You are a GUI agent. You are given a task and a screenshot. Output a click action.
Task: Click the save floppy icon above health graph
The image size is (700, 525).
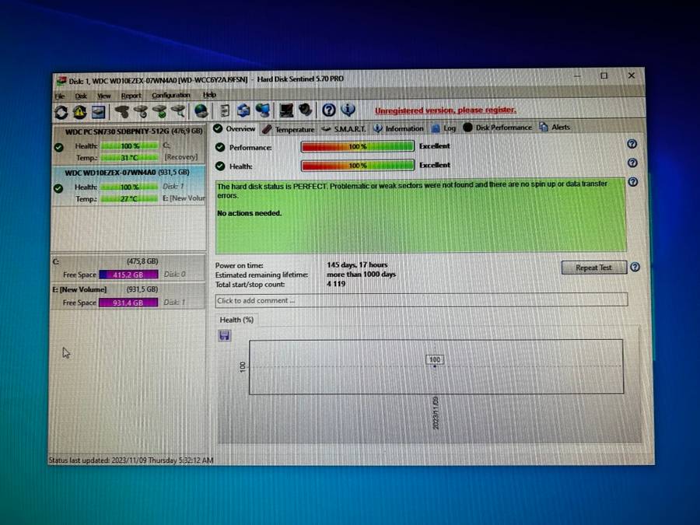(x=225, y=335)
